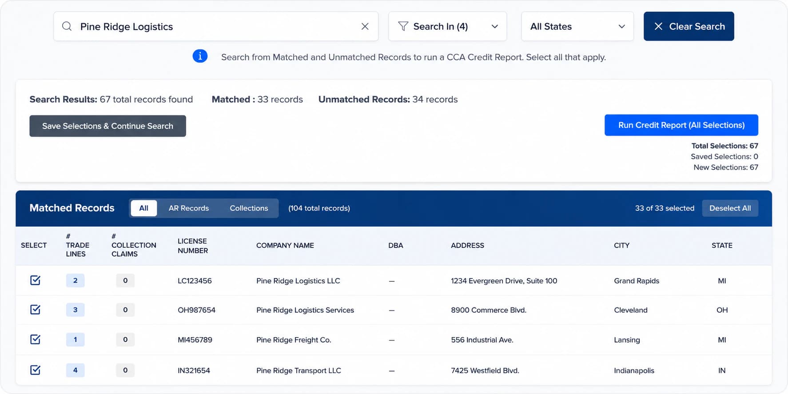Click city Grand Rapids
The width and height of the screenshot is (788, 394).
(637, 281)
